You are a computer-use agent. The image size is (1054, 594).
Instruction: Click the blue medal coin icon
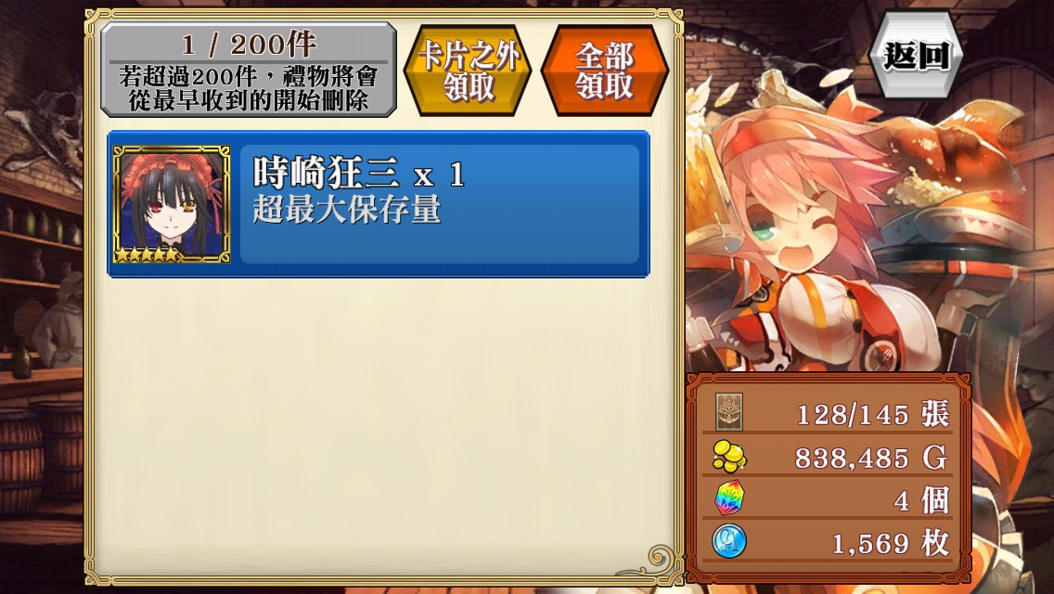click(729, 541)
